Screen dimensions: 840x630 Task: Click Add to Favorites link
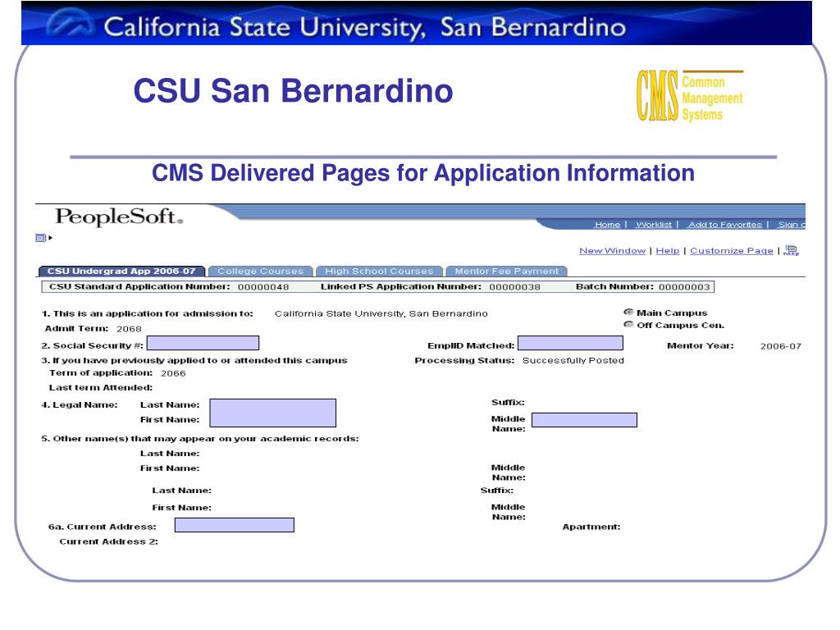[725, 225]
